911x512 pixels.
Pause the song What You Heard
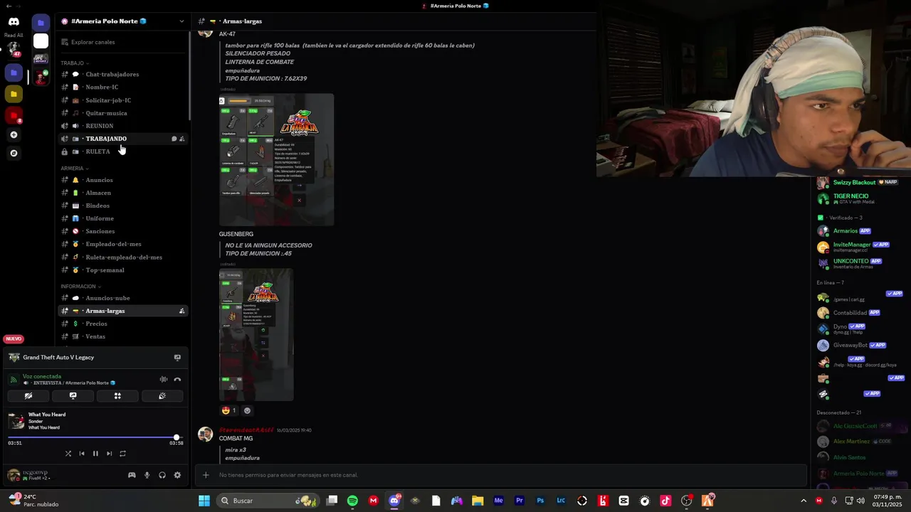point(95,454)
